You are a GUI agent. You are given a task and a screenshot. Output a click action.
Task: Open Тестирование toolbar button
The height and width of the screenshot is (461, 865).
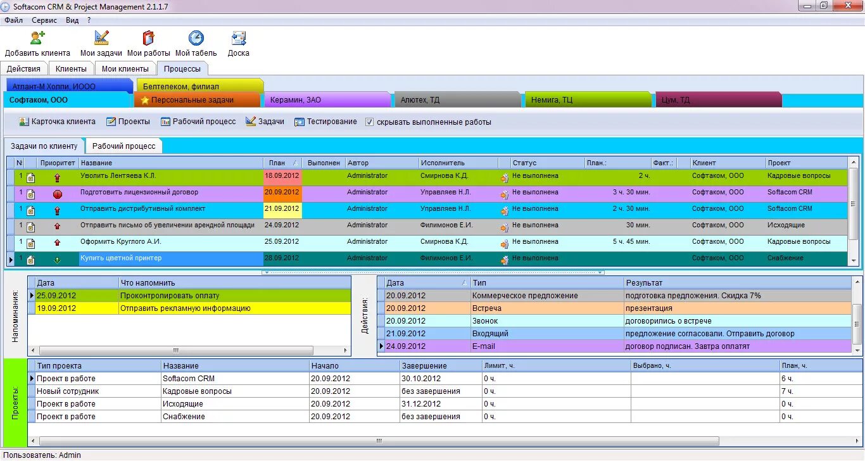[325, 122]
